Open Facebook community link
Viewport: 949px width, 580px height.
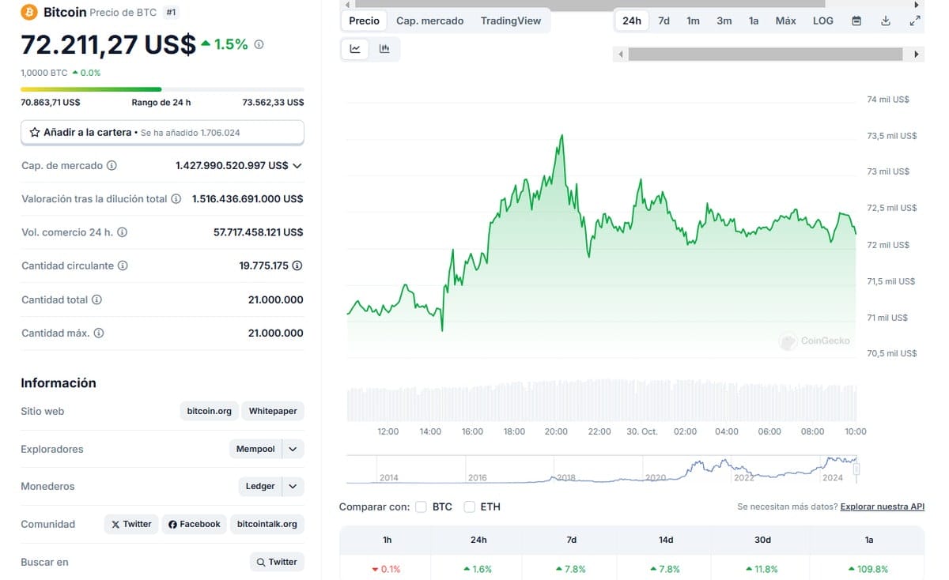point(194,524)
